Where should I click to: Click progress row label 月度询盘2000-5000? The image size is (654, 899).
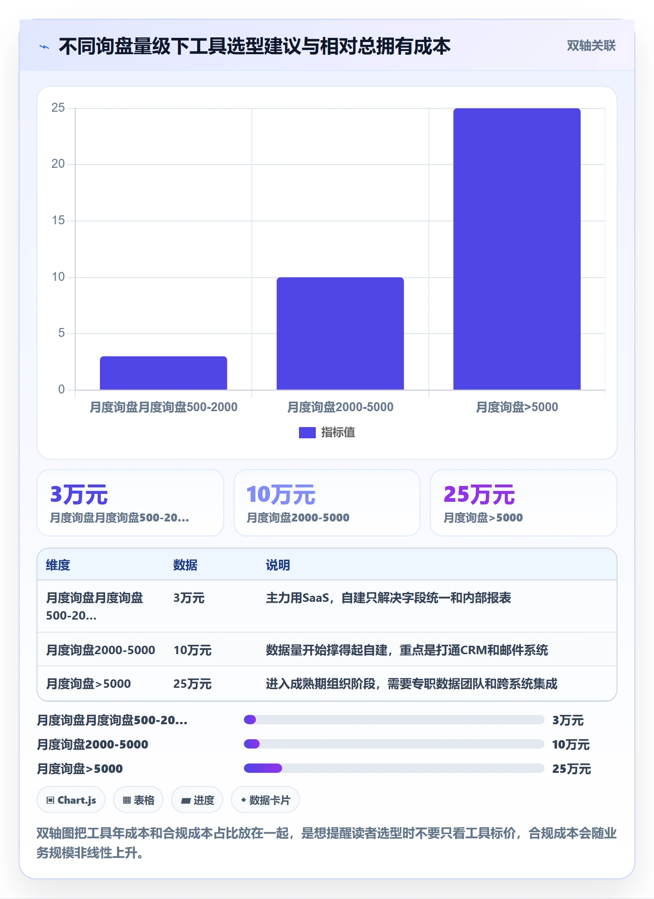[92, 744]
